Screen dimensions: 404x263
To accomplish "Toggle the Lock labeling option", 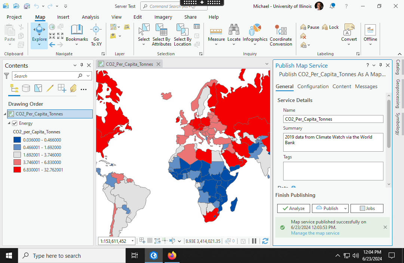I will (x=330, y=27).
